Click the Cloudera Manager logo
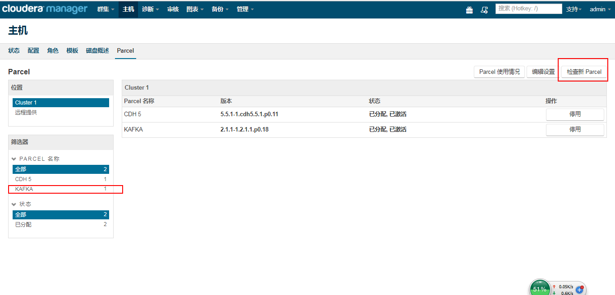The image size is (615, 295). pyautogui.click(x=45, y=9)
